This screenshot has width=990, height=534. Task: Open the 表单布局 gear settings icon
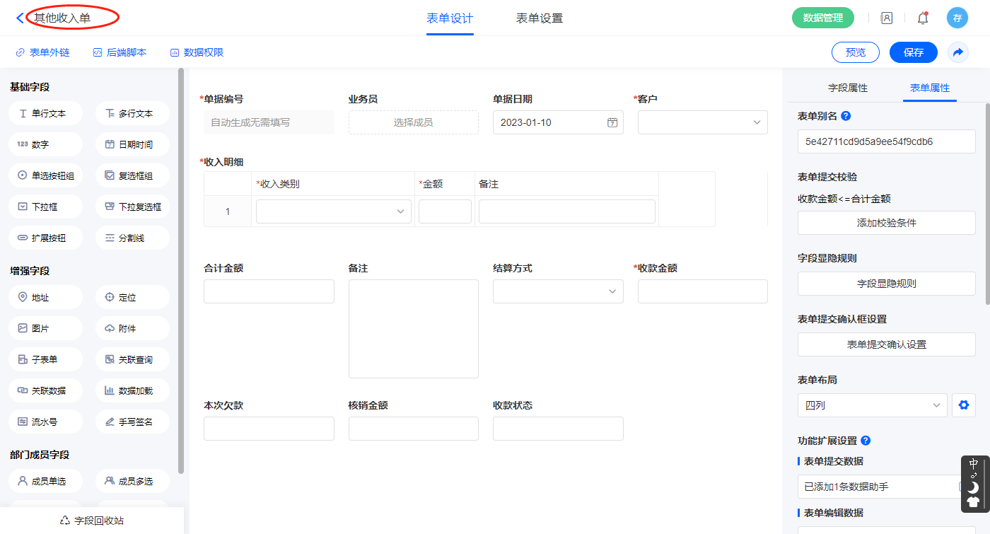pos(963,405)
